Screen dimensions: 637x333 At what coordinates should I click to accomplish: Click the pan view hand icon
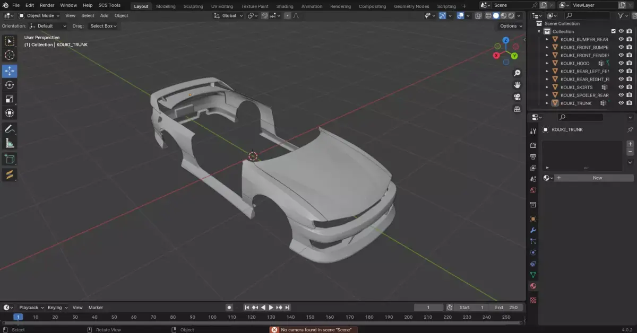pyautogui.click(x=517, y=85)
